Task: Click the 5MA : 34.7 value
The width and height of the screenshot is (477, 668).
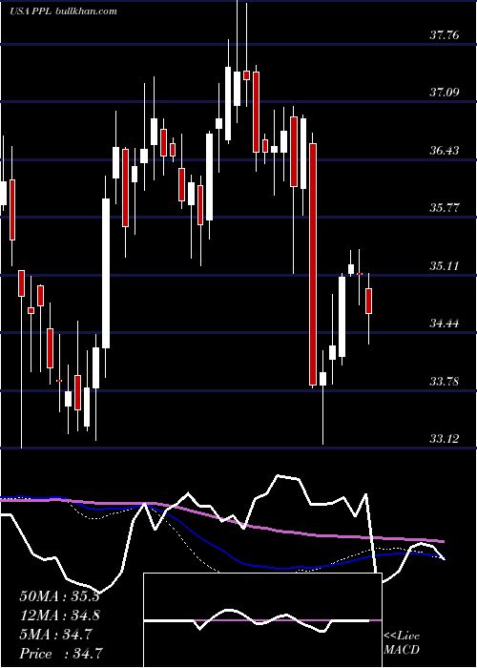Action: pyautogui.click(x=55, y=635)
